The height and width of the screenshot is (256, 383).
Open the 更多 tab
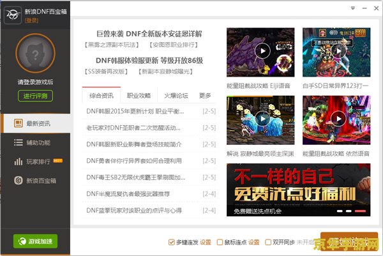(x=205, y=96)
